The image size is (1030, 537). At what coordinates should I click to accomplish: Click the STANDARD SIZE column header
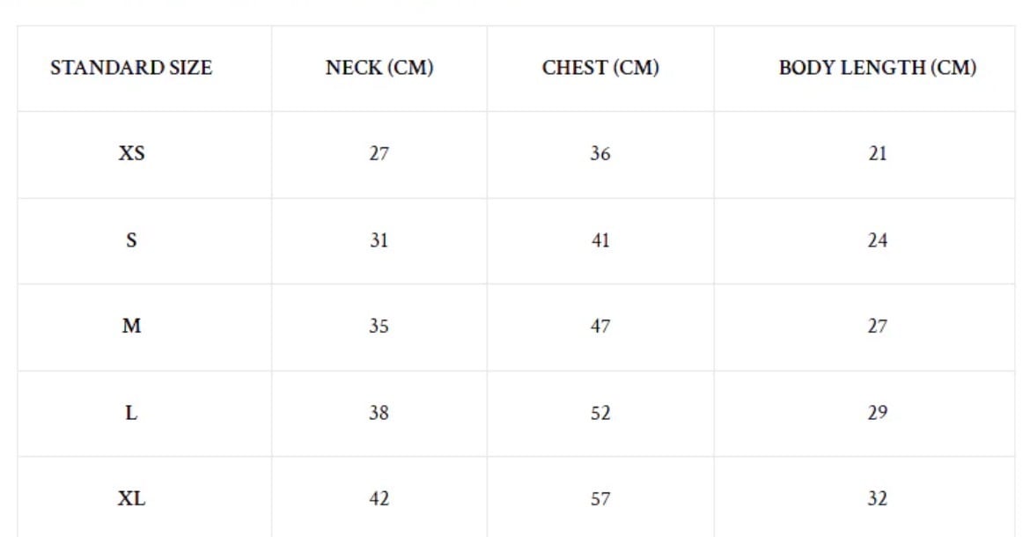click(x=131, y=68)
